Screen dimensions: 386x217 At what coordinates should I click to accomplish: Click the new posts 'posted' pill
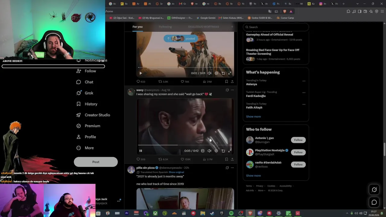coord(181,39)
